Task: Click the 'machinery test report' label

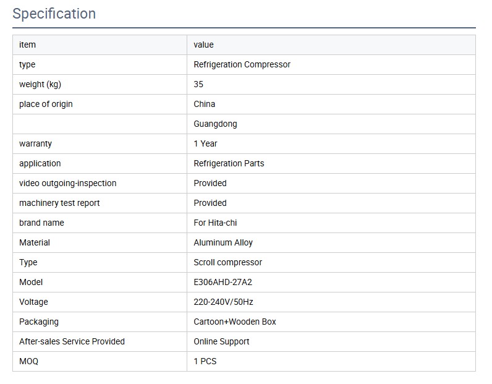Action: pos(59,203)
